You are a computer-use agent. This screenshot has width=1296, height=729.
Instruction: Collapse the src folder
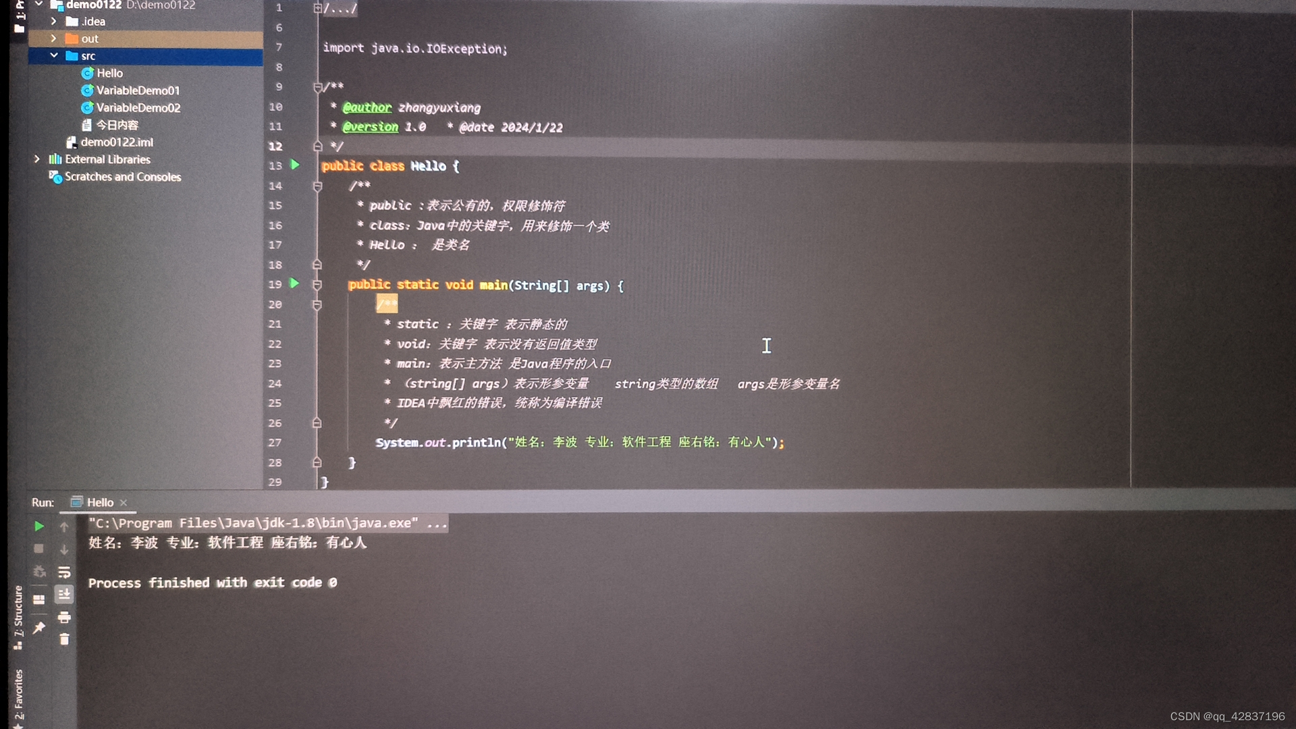[x=54, y=55]
